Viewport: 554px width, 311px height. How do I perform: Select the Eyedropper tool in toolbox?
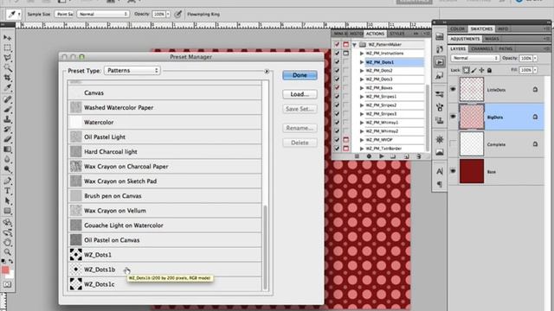point(7,87)
